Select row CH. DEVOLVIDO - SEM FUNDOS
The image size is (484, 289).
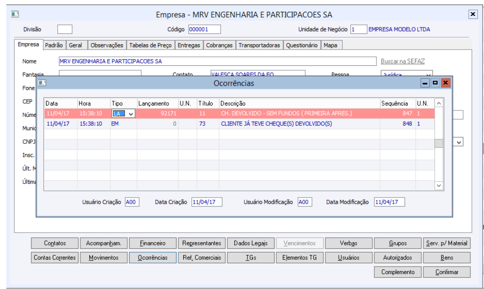point(239,113)
